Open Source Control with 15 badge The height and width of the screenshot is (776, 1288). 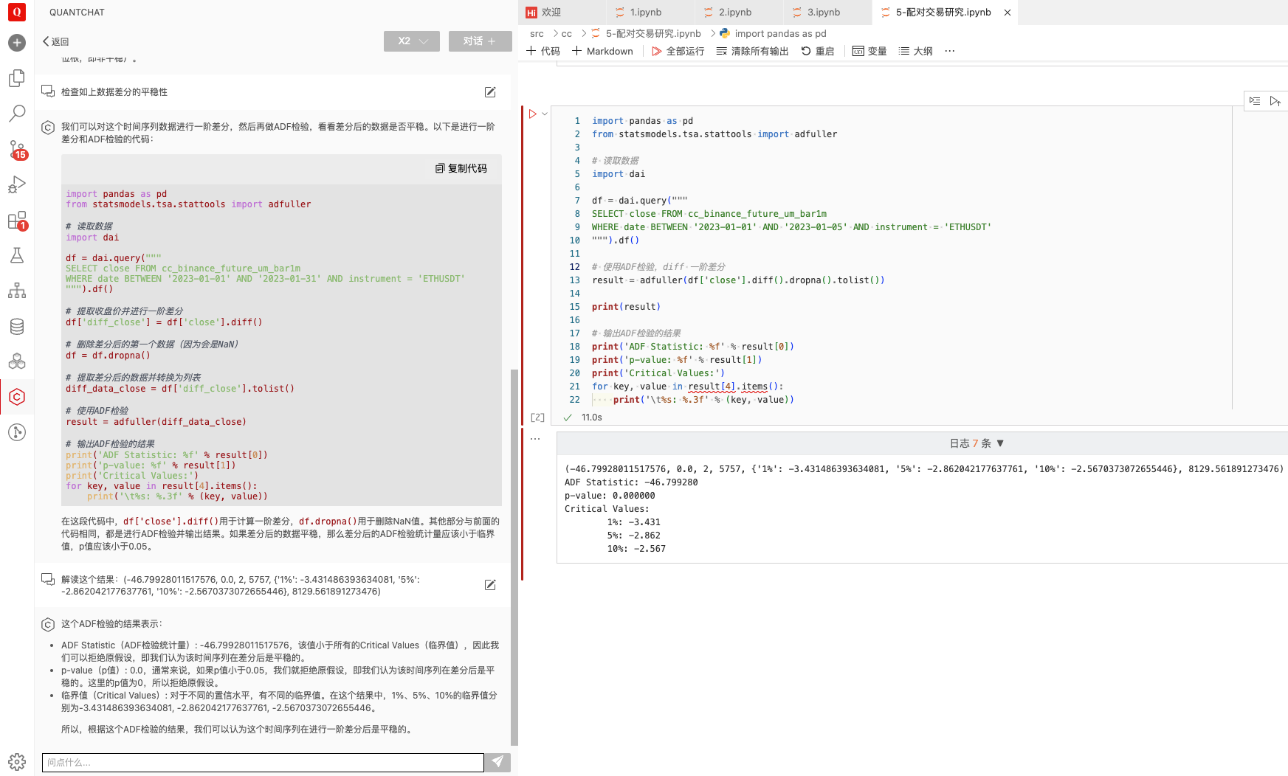[x=17, y=149]
